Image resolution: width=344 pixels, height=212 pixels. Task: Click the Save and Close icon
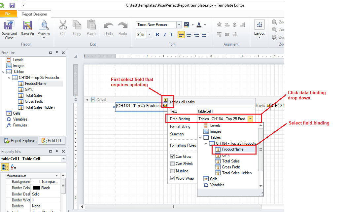click(9, 25)
